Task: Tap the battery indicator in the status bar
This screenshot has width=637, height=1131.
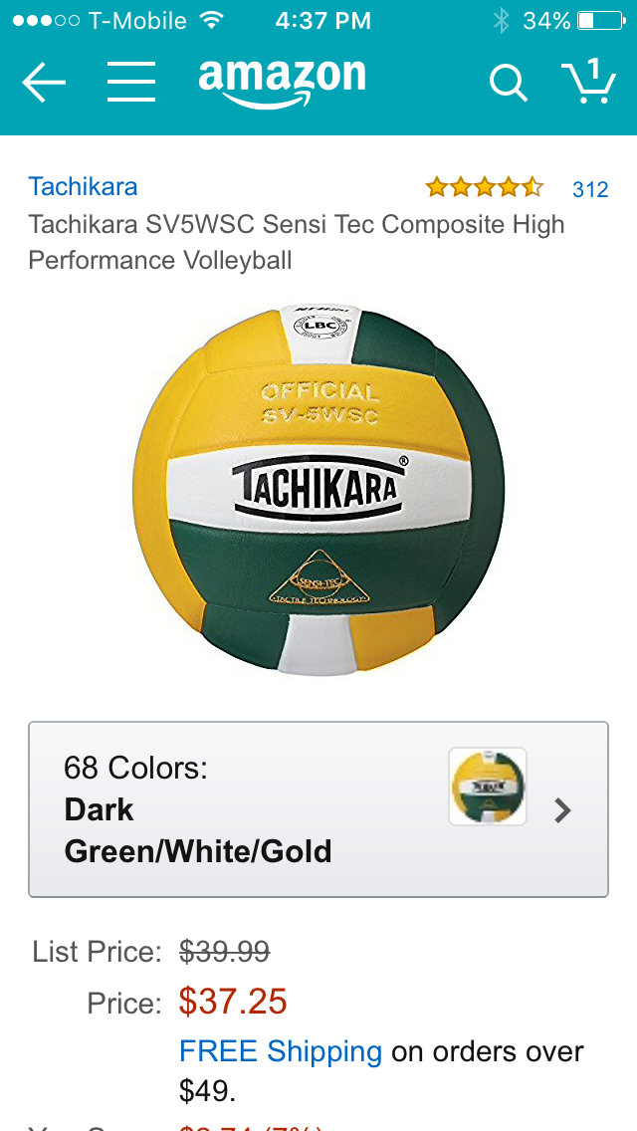Action: coord(601,21)
